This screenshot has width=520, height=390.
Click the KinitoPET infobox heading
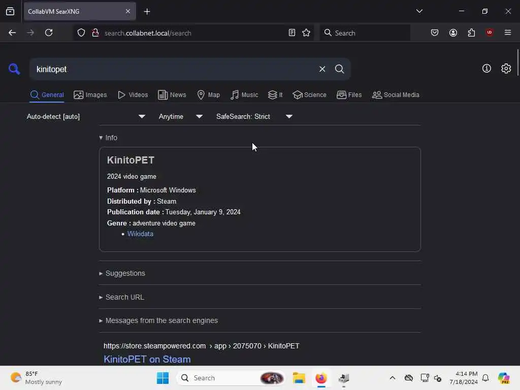click(x=131, y=160)
